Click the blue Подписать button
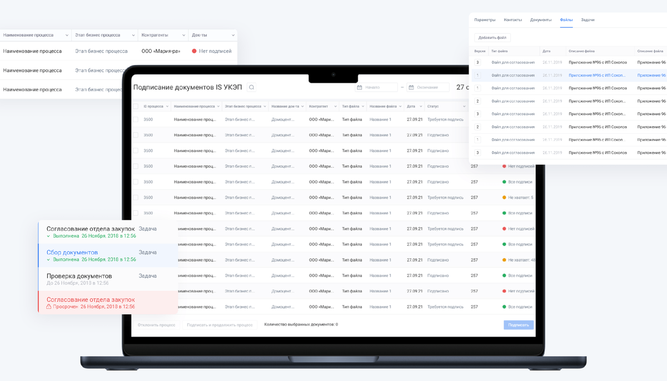 (x=519, y=325)
